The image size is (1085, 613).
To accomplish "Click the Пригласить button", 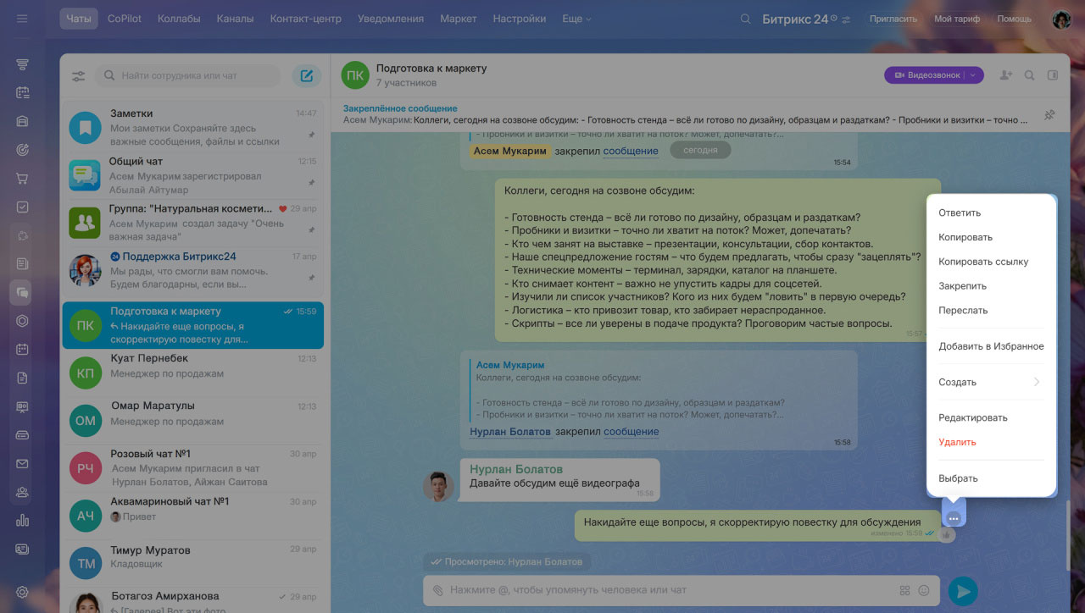I will coord(893,19).
